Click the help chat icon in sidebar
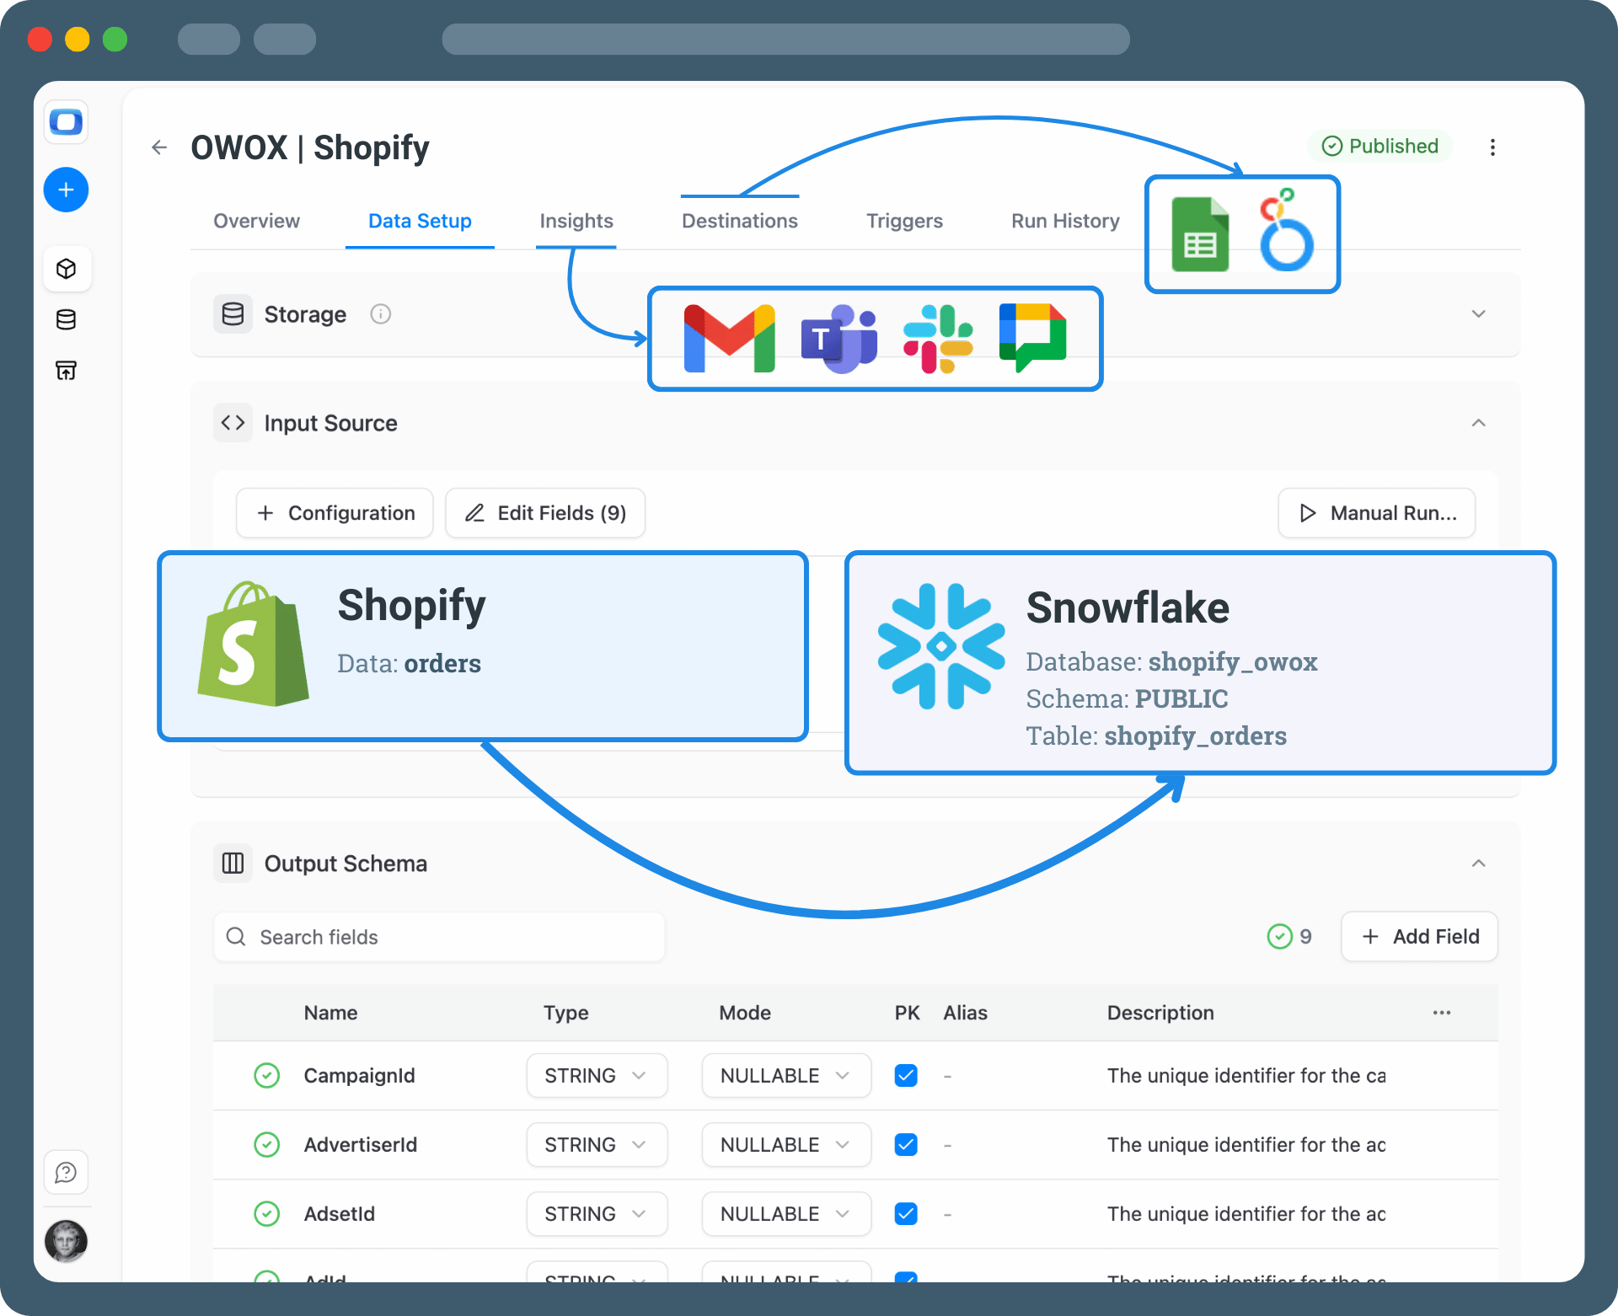The width and height of the screenshot is (1618, 1316). point(66,1172)
